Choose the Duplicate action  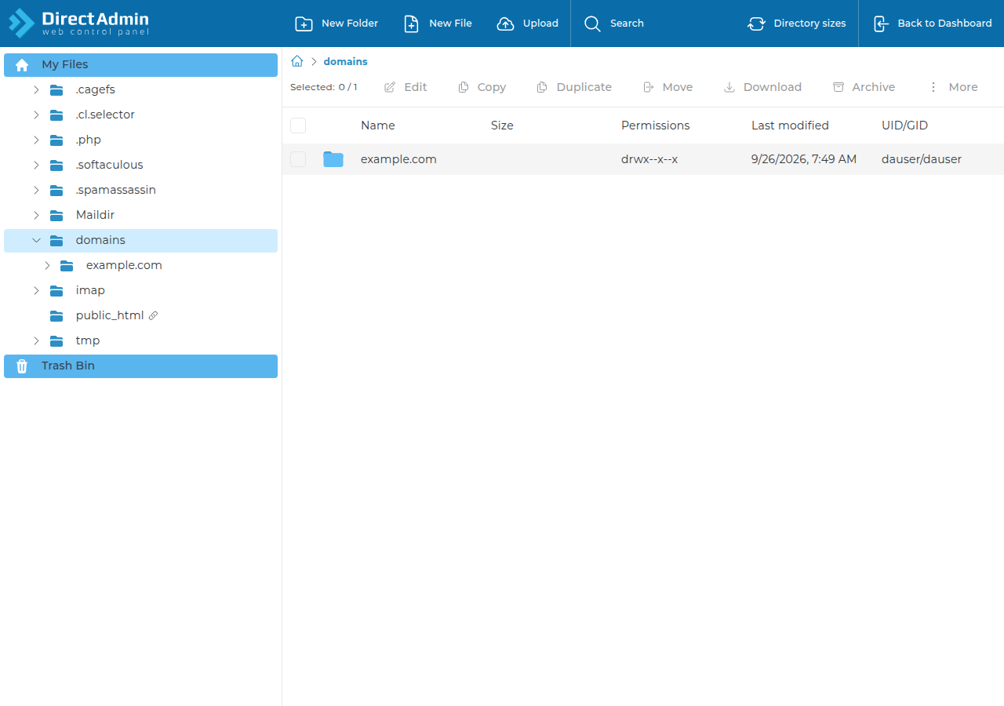[x=574, y=87]
